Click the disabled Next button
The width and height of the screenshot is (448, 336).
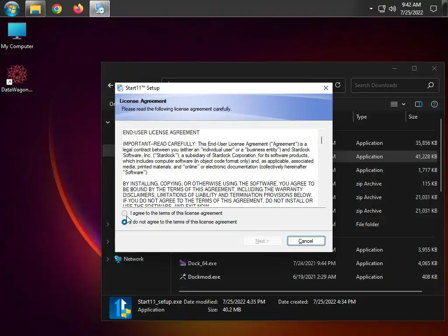[262, 241]
